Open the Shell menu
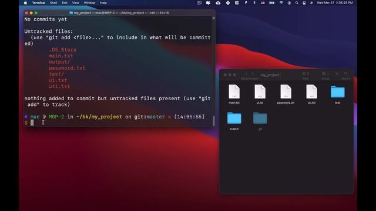 (53, 3)
